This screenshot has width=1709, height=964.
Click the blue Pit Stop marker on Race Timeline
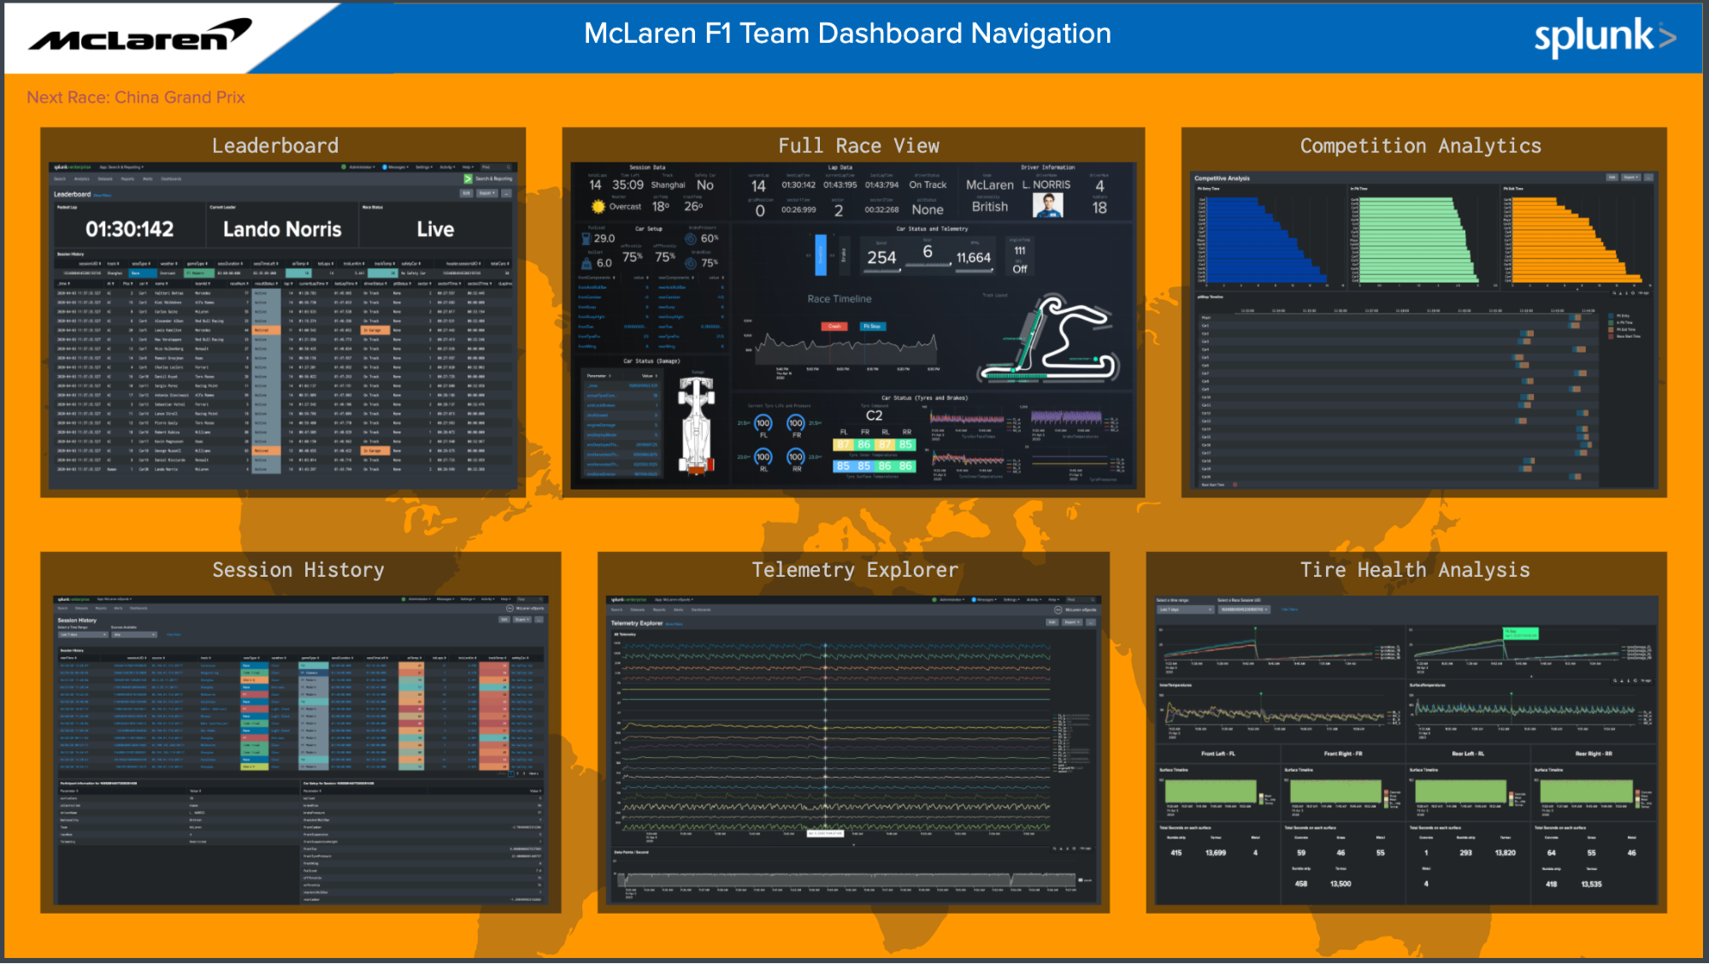pyautogui.click(x=872, y=326)
